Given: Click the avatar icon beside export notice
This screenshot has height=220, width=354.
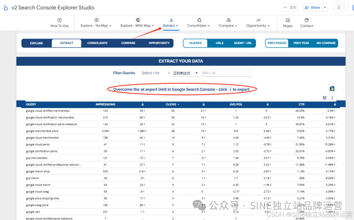Looking at the screenshot, I should click(332, 89).
